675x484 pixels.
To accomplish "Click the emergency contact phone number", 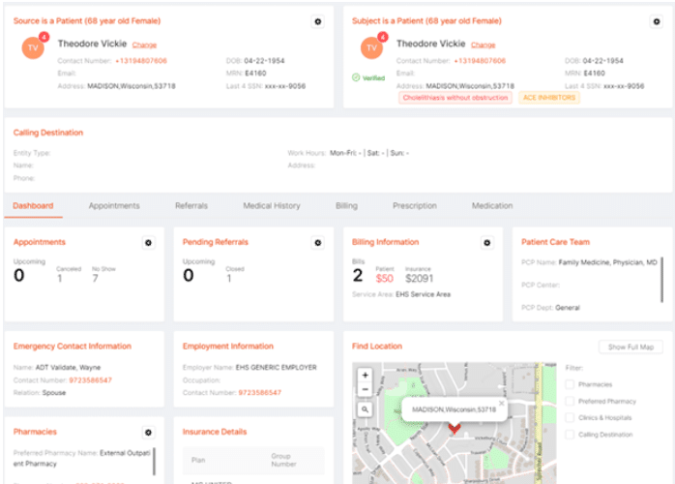I will point(90,380).
